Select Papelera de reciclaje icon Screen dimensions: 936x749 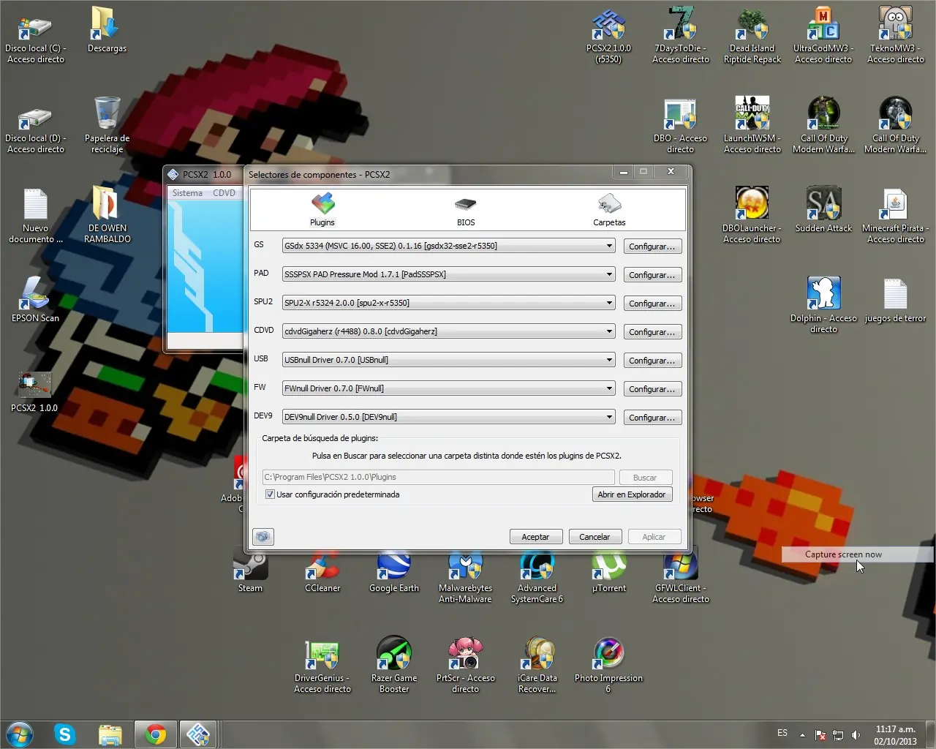click(x=107, y=125)
